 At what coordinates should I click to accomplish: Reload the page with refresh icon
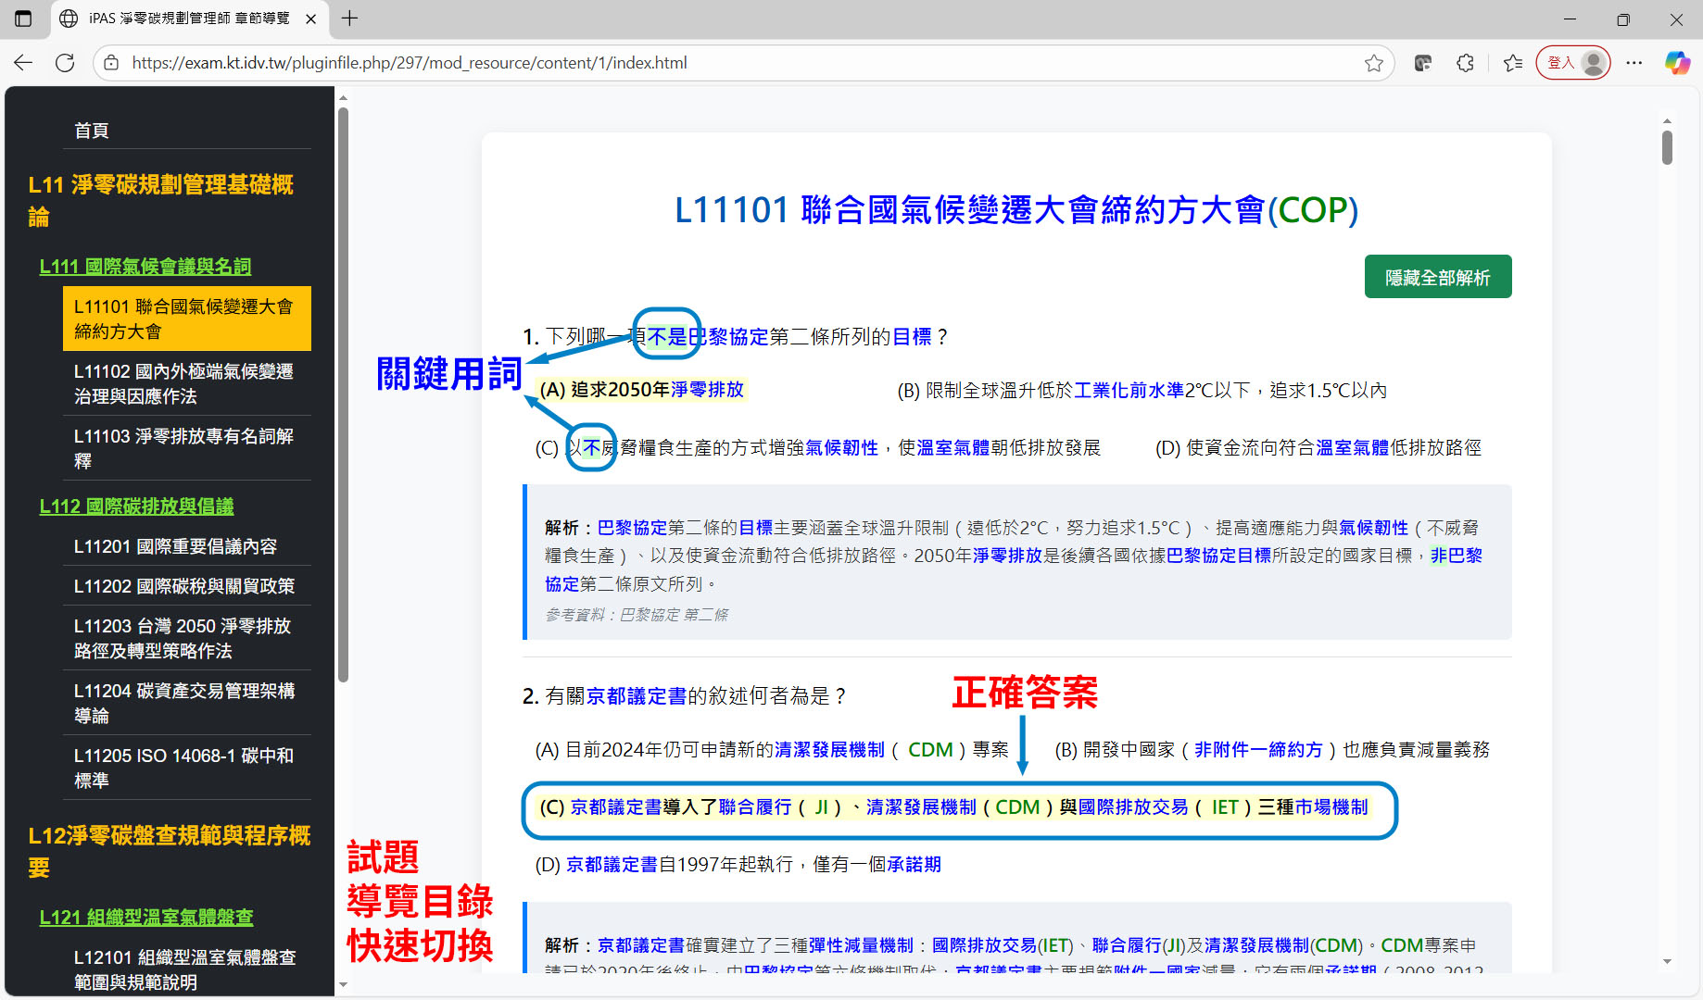click(x=65, y=63)
